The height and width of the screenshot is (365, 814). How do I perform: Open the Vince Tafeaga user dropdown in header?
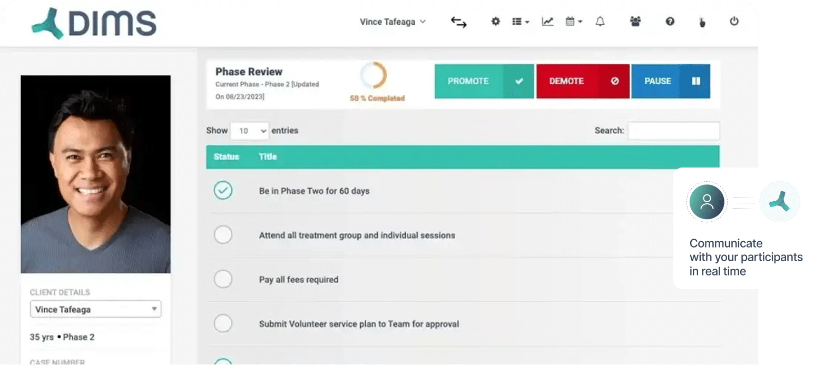pos(393,22)
